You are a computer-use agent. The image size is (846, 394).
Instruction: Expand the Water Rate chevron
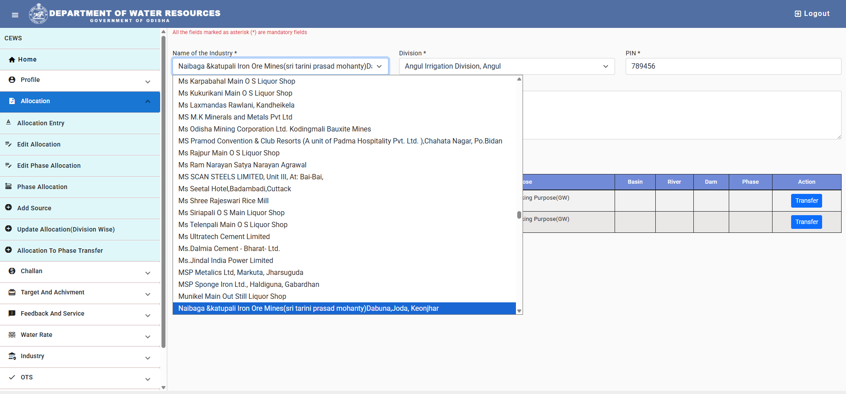(x=148, y=337)
